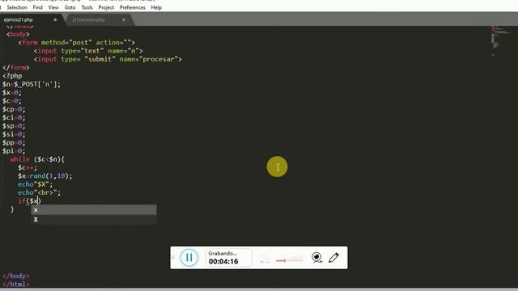This screenshot has width=518, height=291.
Task: Click the $sp=0; line
Action: [x=14, y=126]
